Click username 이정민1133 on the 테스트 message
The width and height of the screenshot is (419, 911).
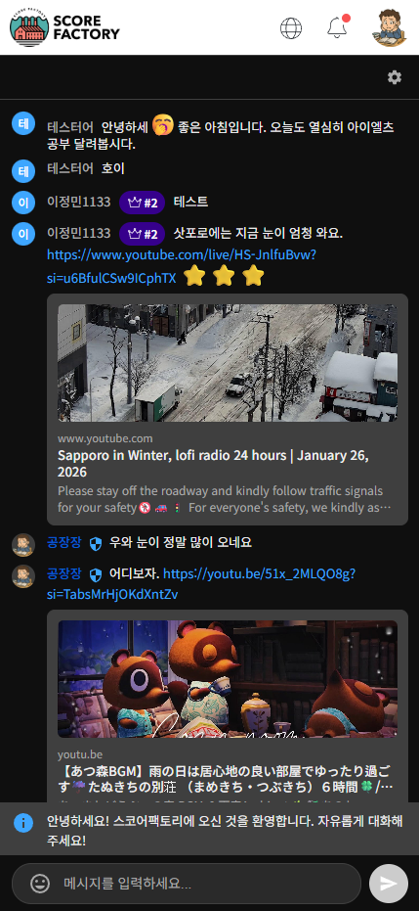(79, 203)
